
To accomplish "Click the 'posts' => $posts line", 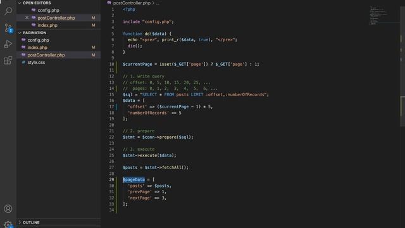I will tap(149, 186).
